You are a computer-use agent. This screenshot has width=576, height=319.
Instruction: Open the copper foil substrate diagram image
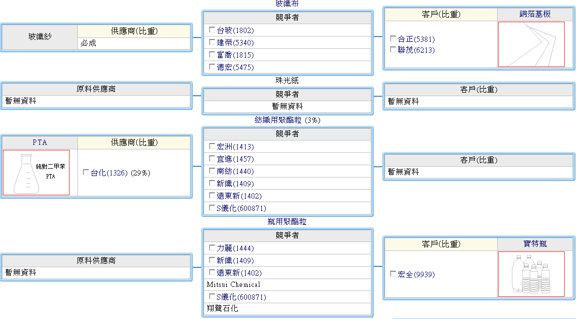(531, 44)
